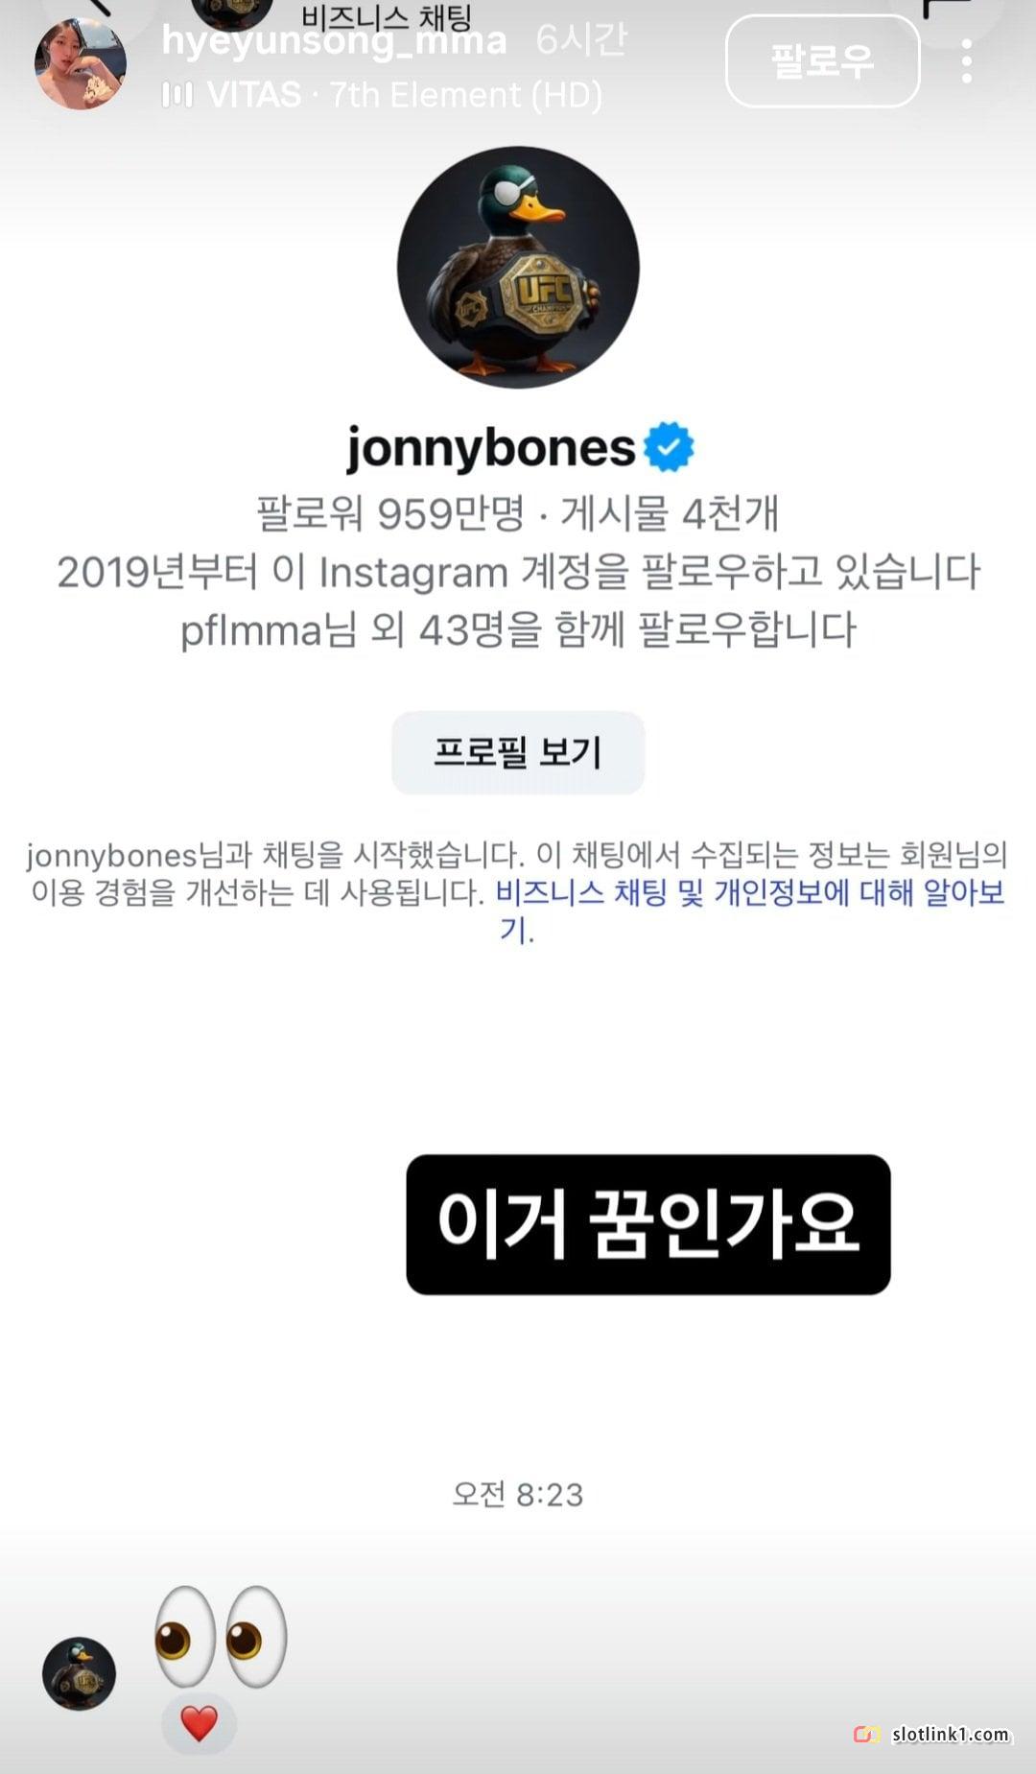View the large duck UFC profile picture

(518, 267)
